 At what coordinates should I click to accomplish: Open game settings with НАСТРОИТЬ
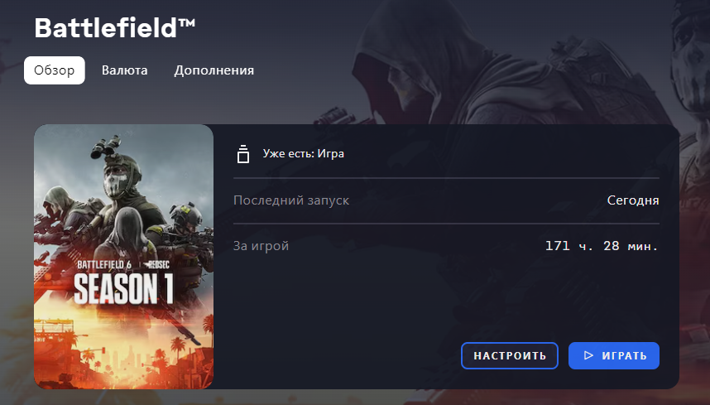pyautogui.click(x=510, y=355)
